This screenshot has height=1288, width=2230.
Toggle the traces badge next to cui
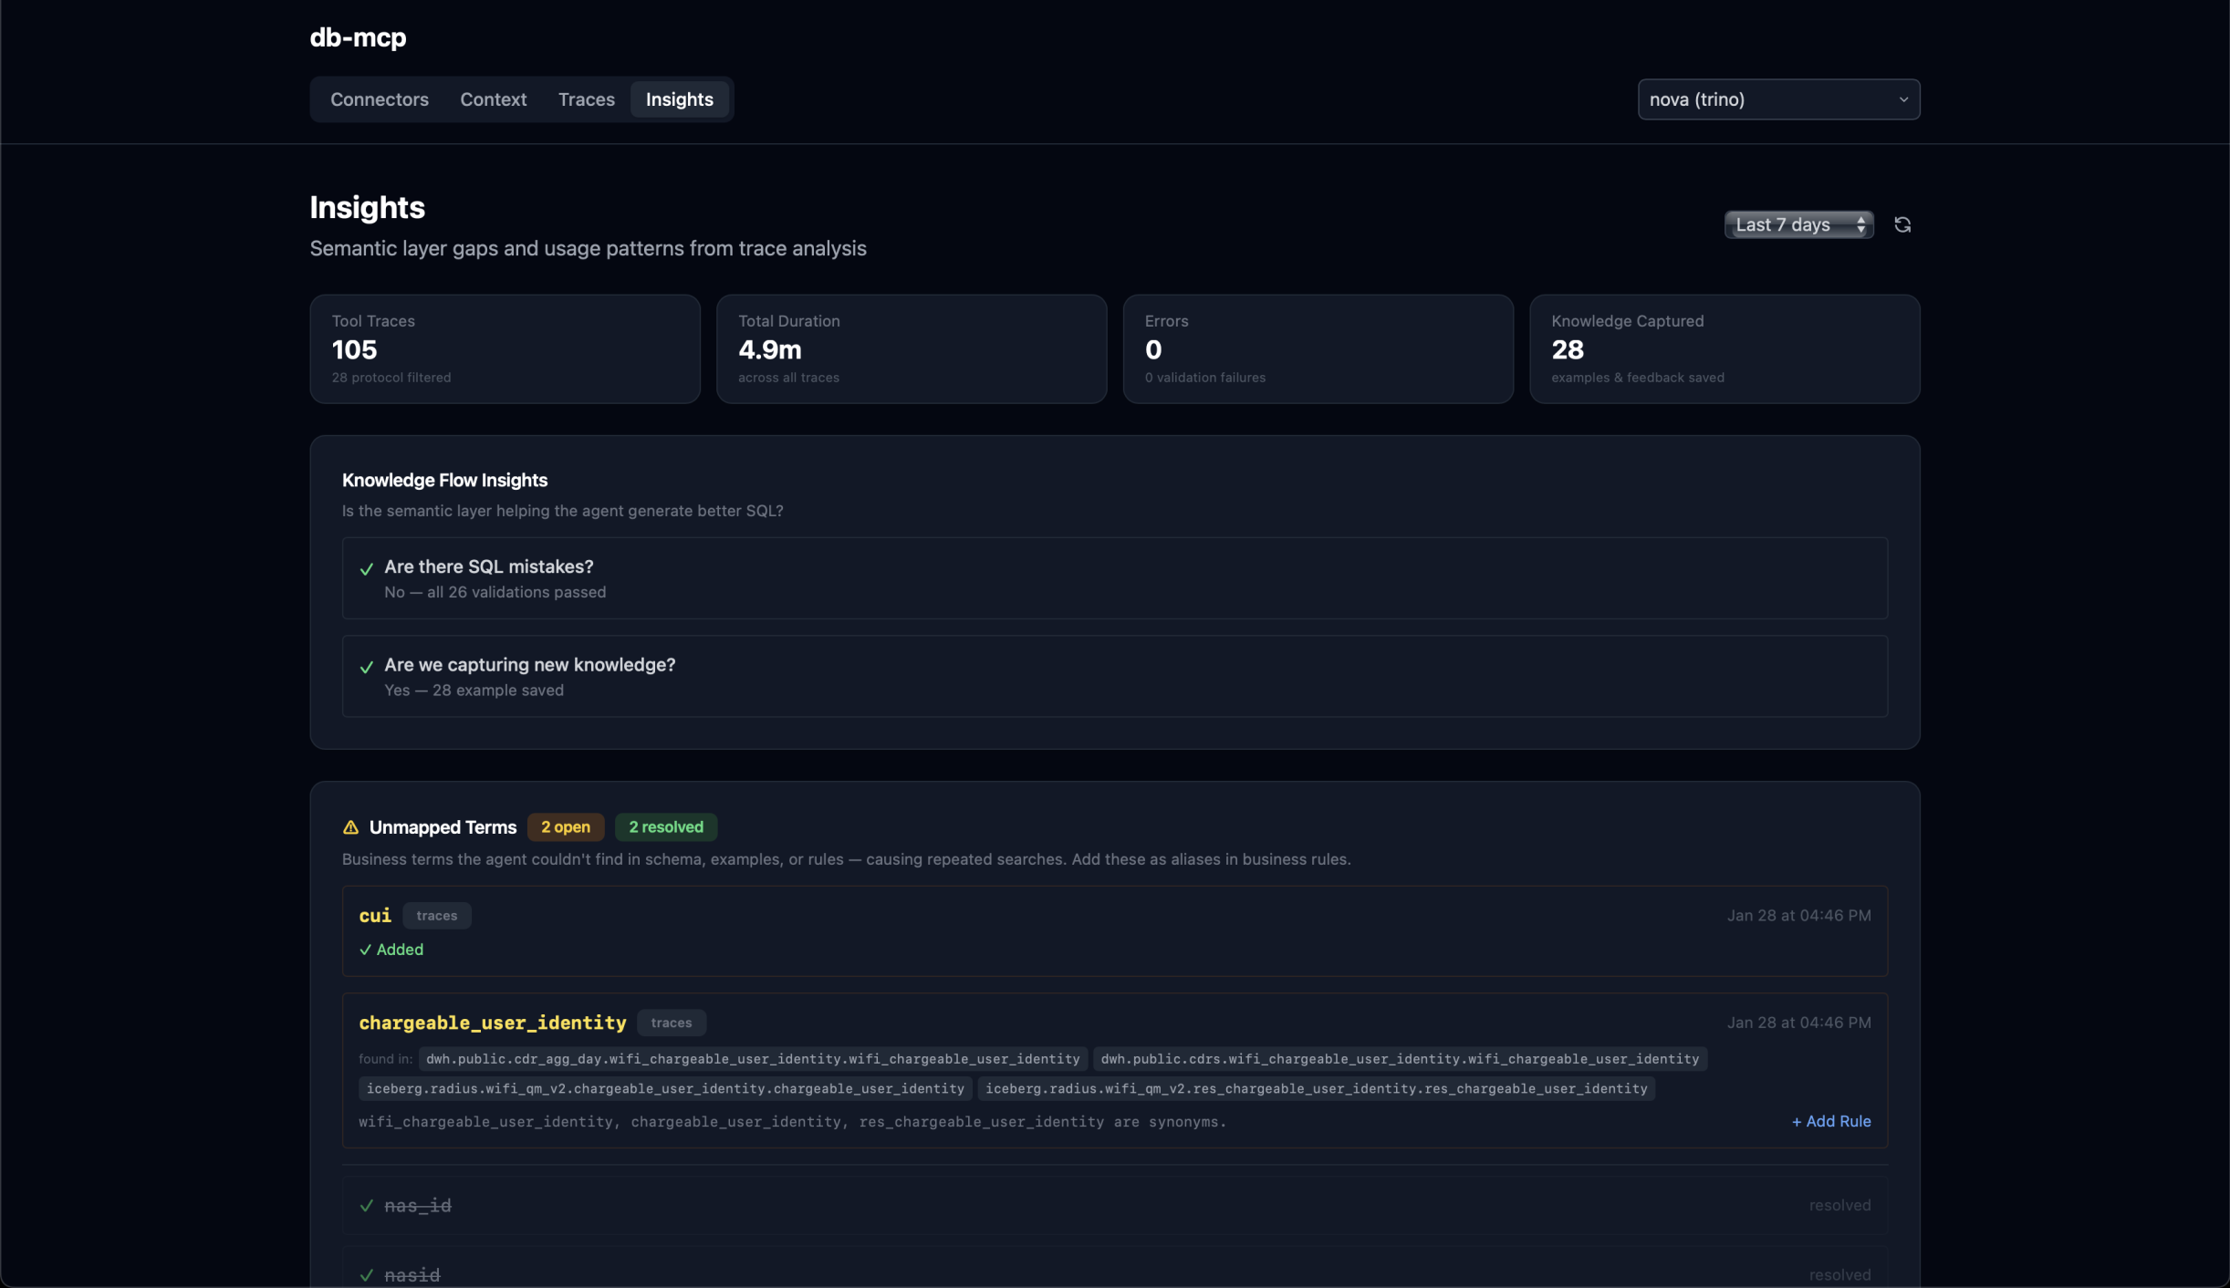[x=436, y=916]
